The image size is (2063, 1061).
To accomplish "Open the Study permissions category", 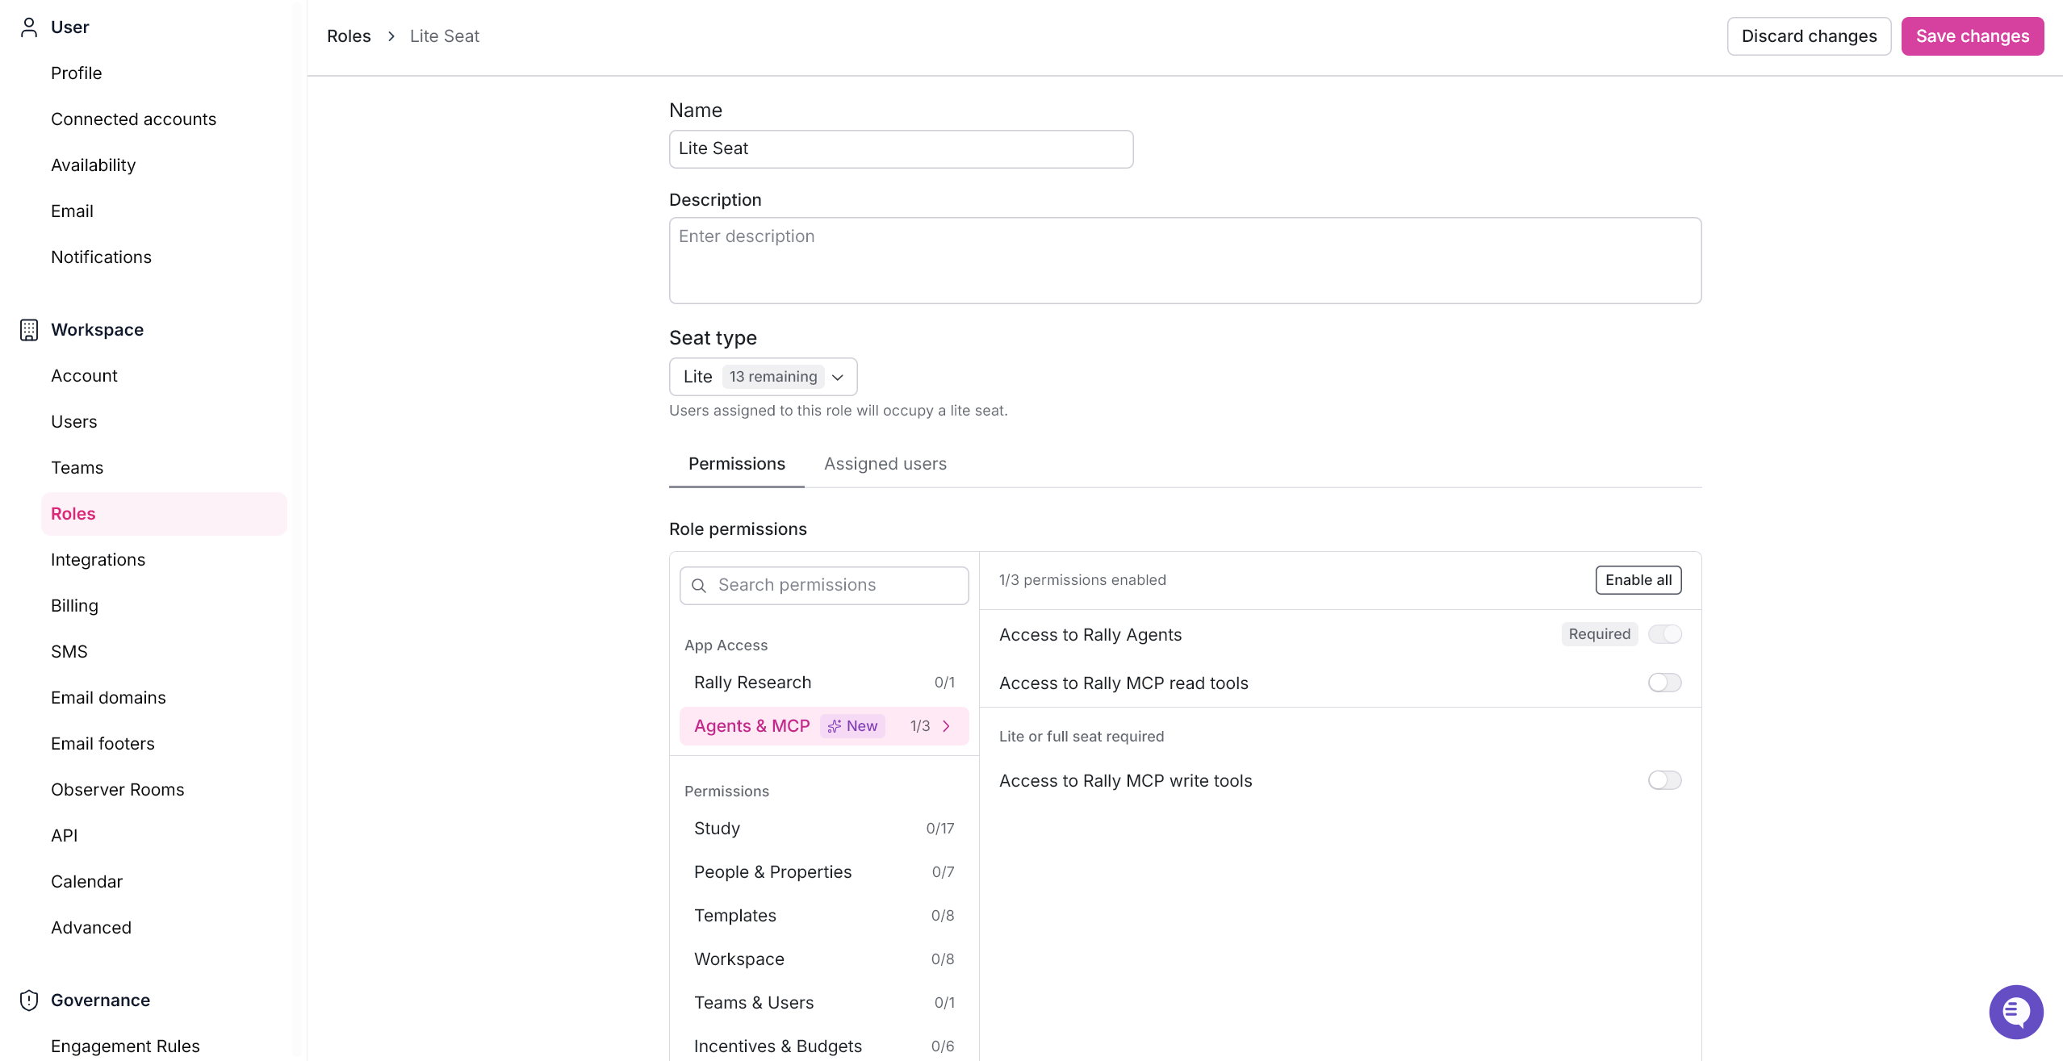I will coord(823,829).
